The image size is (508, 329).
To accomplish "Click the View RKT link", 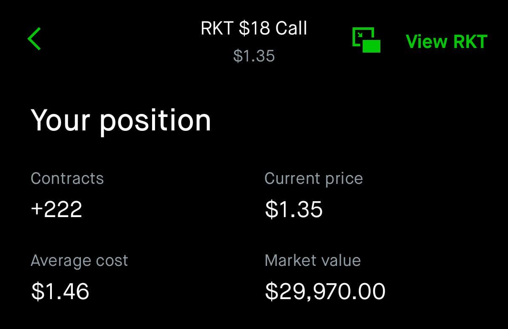I will click(x=446, y=42).
